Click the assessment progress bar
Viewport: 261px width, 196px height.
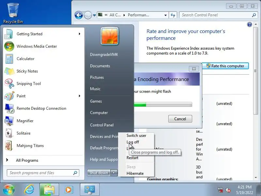pyautogui.click(x=163, y=105)
